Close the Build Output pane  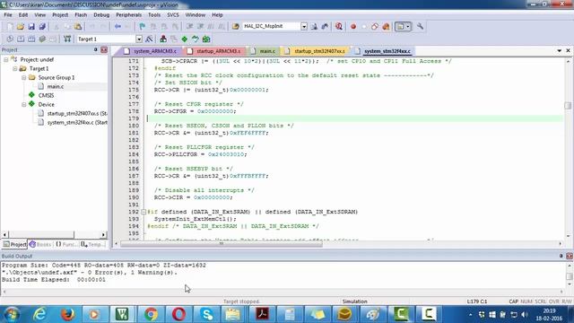point(570,256)
